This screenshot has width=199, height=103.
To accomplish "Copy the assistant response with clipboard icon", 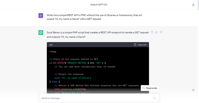I will click(x=152, y=32).
